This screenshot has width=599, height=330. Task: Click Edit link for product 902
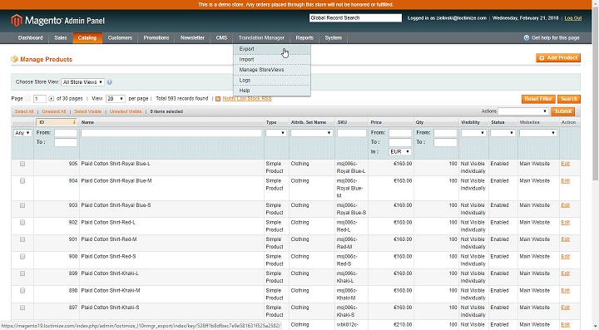click(x=566, y=223)
